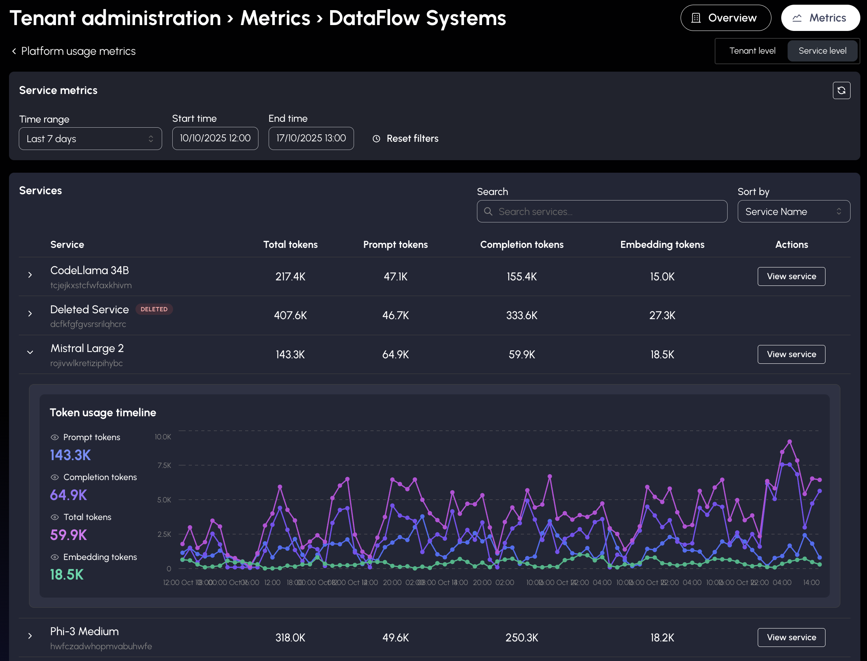Image resolution: width=867 pixels, height=661 pixels.
Task: Click the 407.6K total tokens value
Action: coord(290,315)
